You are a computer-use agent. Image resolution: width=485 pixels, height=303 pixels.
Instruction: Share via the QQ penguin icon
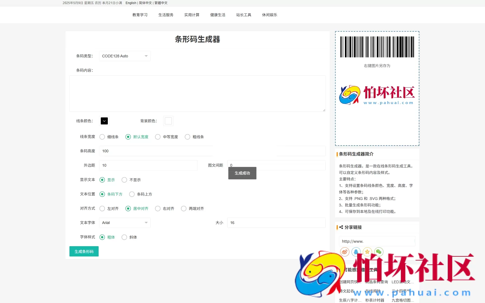point(356,252)
